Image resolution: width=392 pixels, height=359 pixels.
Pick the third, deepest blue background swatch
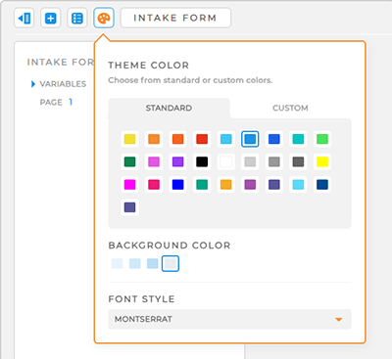click(153, 263)
